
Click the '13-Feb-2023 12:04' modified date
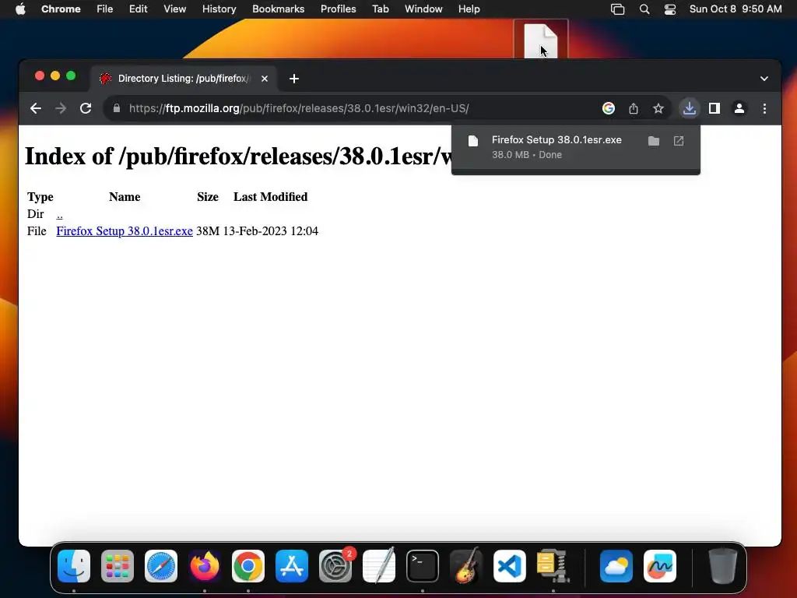271,230
